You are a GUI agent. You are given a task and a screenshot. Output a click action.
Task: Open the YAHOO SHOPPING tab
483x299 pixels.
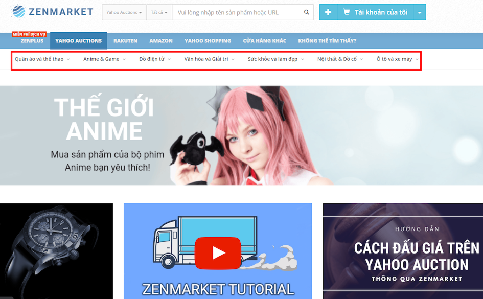208,41
